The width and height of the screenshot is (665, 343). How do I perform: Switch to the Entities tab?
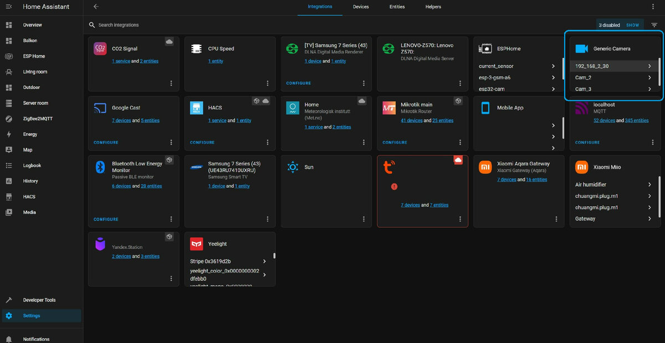coord(397,7)
